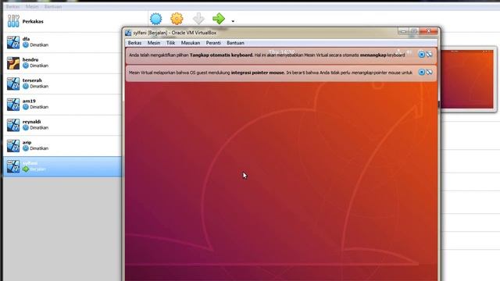
Task: Close the sylfani VM window
Action: tap(429, 31)
